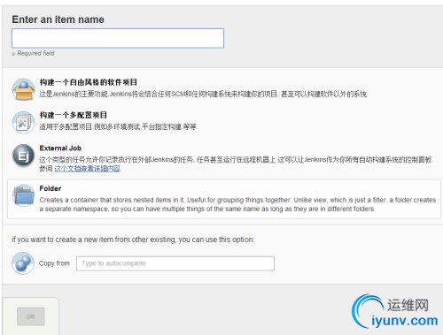Click the Folder description text

[237, 204]
